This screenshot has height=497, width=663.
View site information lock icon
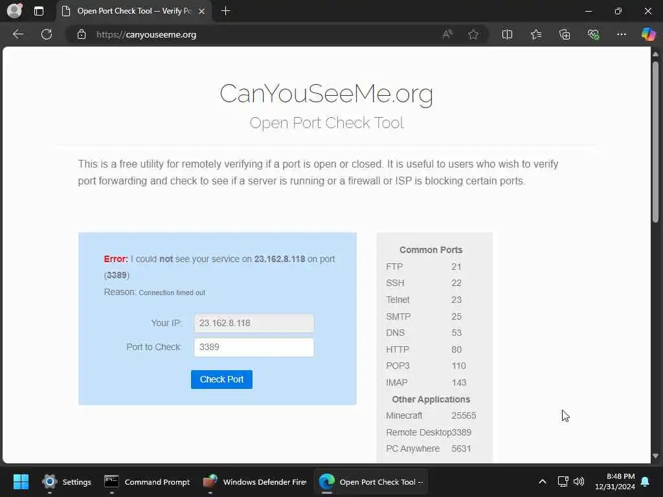coord(82,34)
